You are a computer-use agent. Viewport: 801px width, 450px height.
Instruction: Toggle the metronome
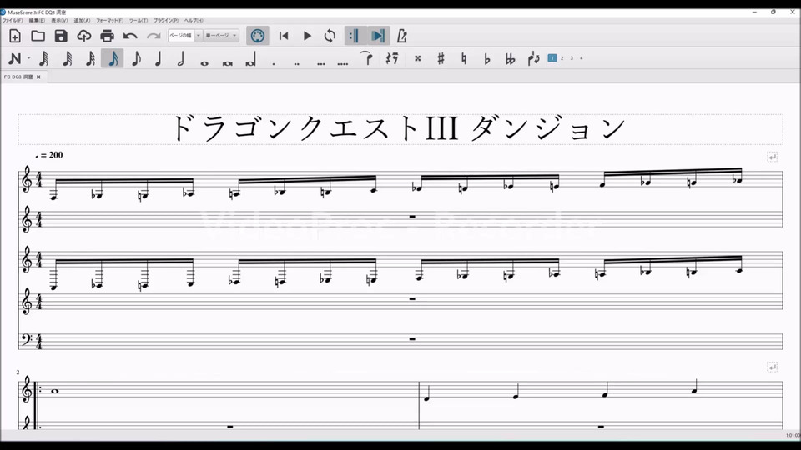pyautogui.click(x=402, y=36)
